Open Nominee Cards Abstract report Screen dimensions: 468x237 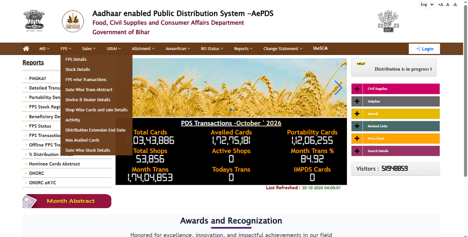pos(54,164)
